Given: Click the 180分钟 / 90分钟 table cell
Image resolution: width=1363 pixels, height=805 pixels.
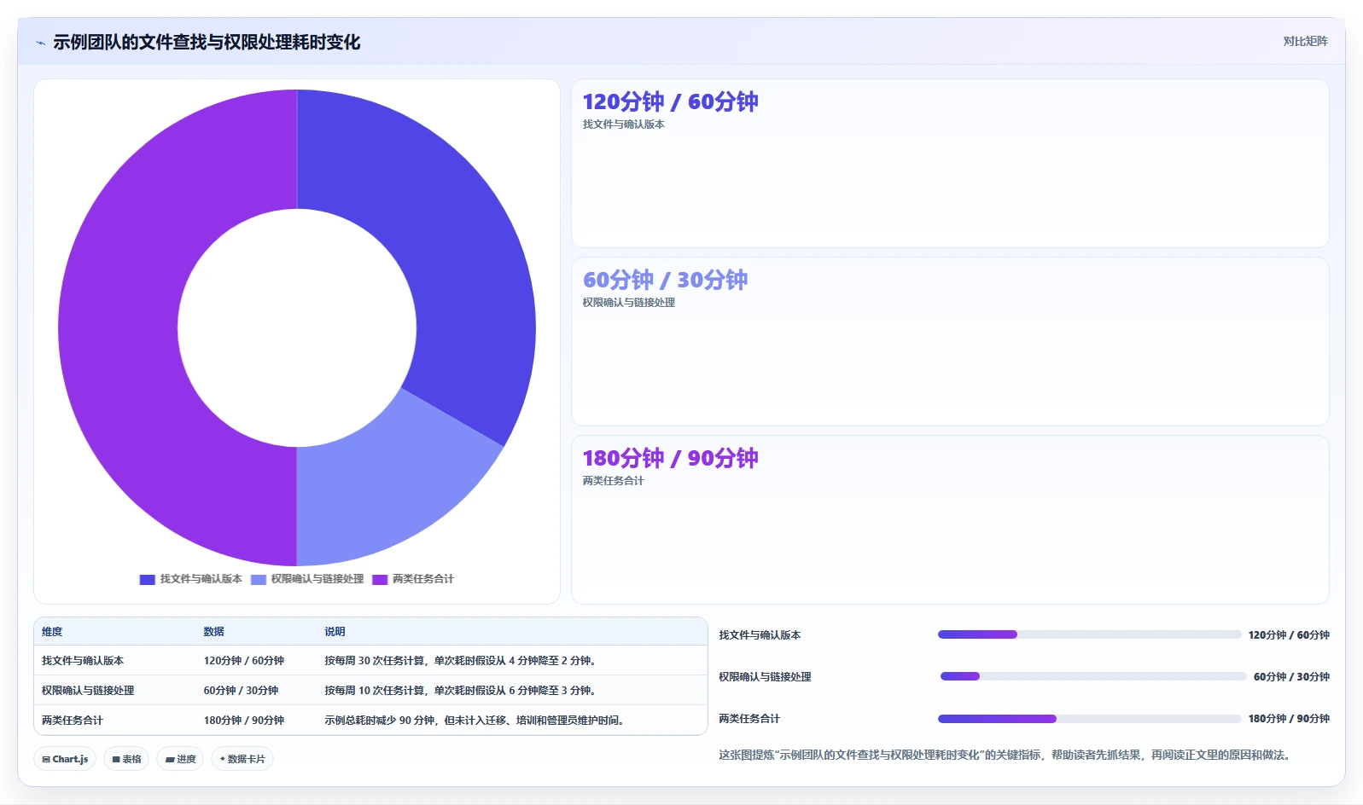Looking at the screenshot, I should pyautogui.click(x=244, y=721).
